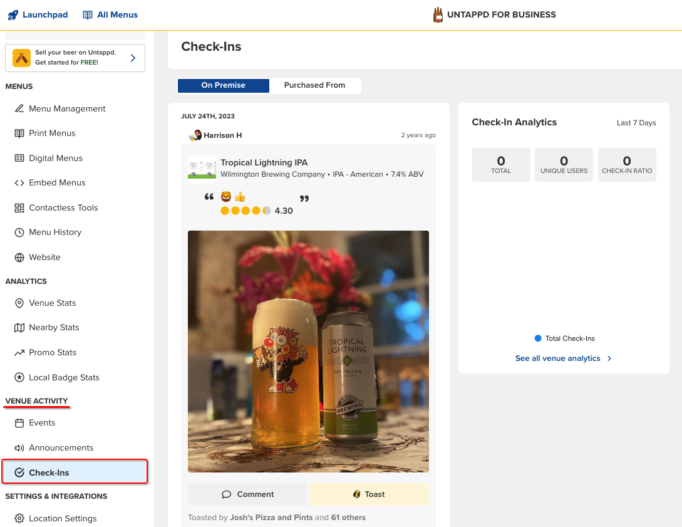Image resolution: width=682 pixels, height=527 pixels.
Task: Comment on Harrison H's check-in
Action: pyautogui.click(x=247, y=494)
